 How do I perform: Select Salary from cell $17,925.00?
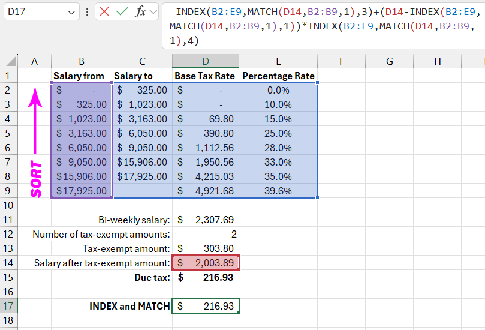[82, 191]
